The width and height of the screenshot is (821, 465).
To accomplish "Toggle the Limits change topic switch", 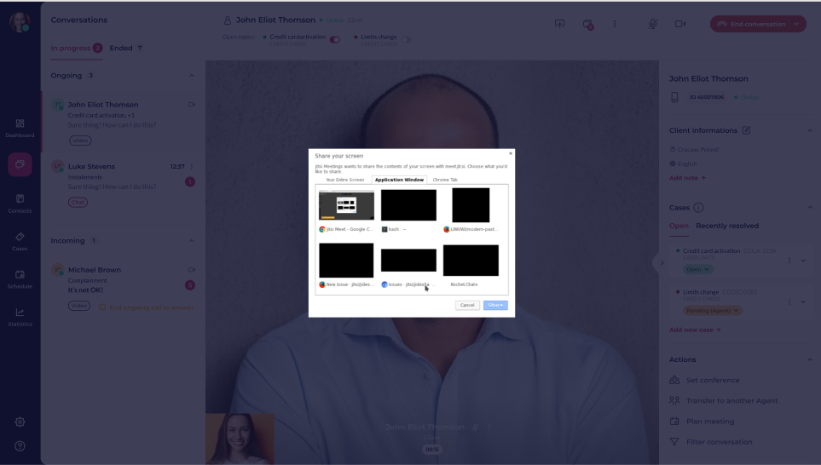I will click(406, 40).
